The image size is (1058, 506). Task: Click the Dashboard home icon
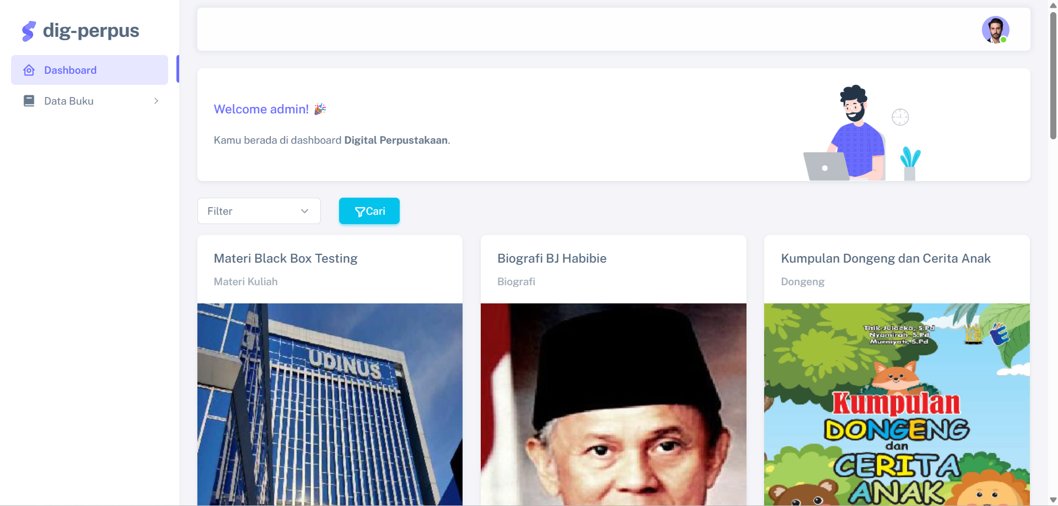pos(29,70)
